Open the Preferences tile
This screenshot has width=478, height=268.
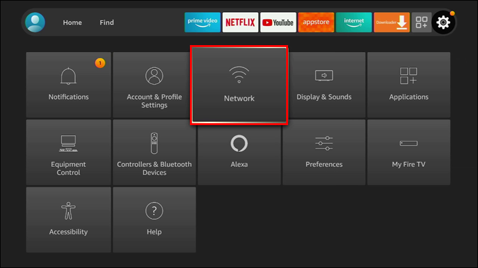[324, 152]
